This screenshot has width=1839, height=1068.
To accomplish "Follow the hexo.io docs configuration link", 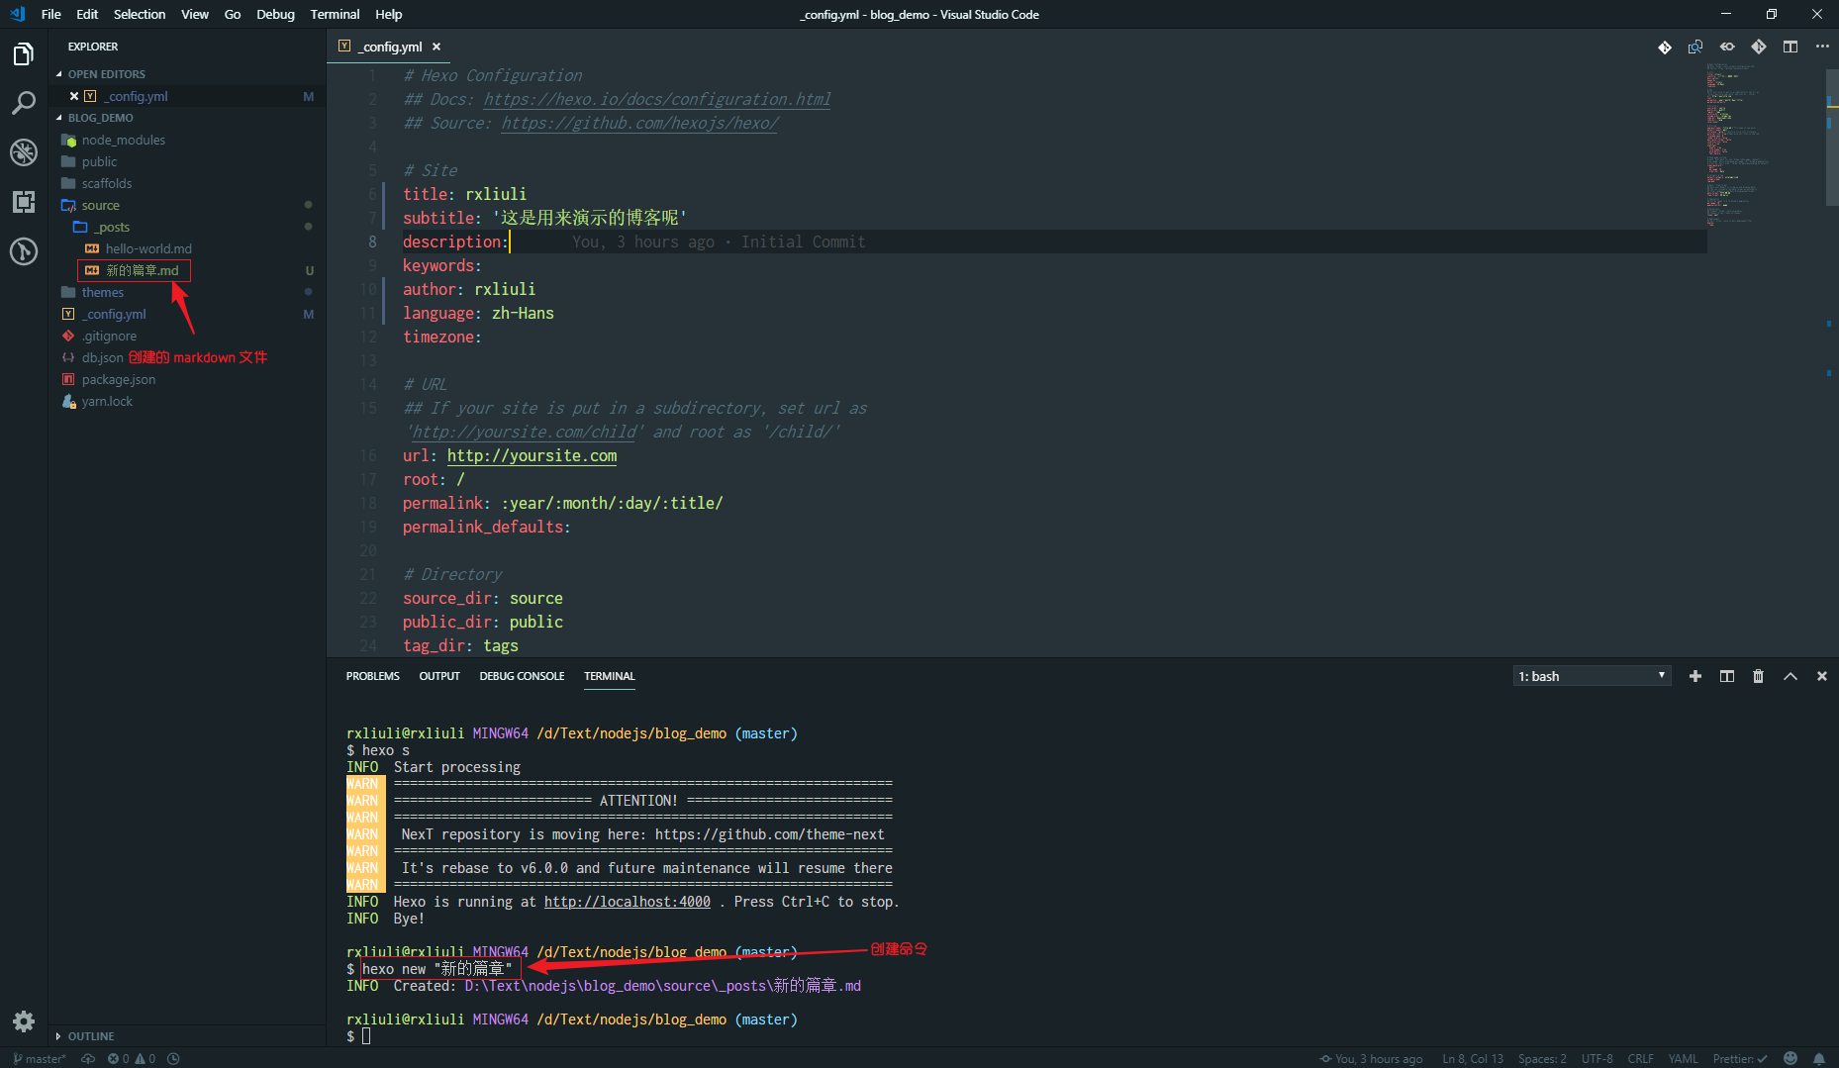I will click(657, 99).
